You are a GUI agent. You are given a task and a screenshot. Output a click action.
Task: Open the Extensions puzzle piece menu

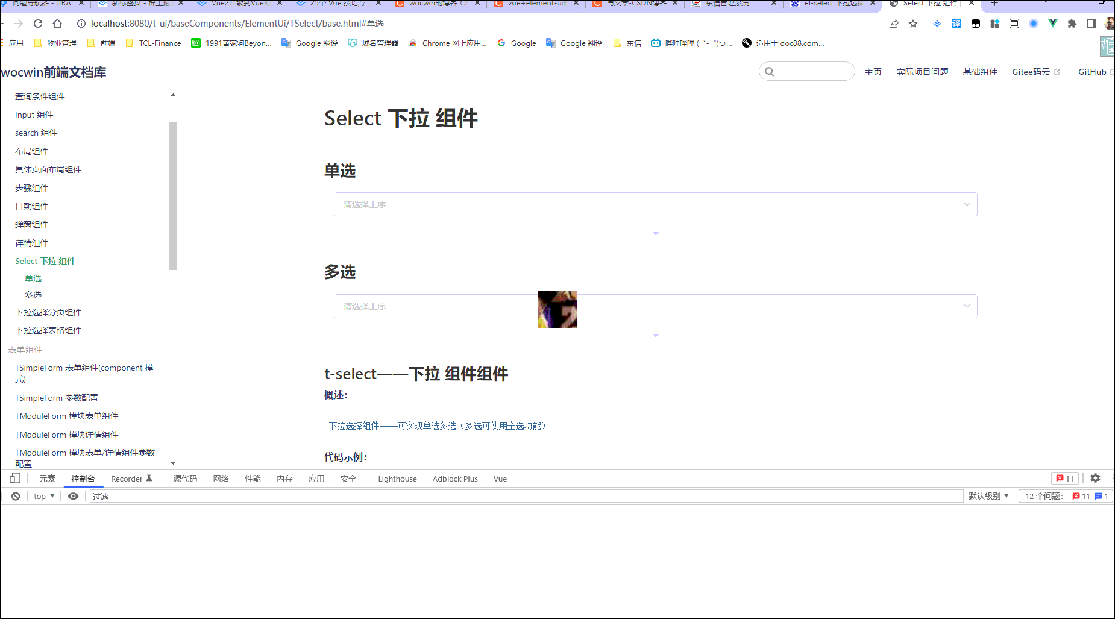tap(1072, 24)
